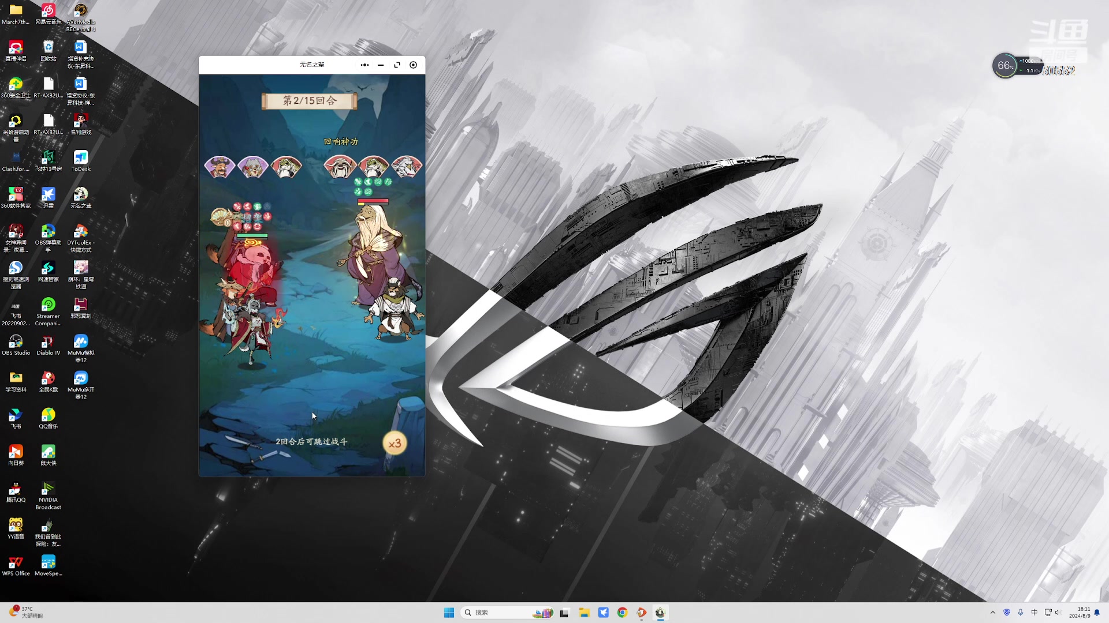1109x623 pixels.
Task: Click 第2/15回合 round banner
Action: click(x=310, y=100)
